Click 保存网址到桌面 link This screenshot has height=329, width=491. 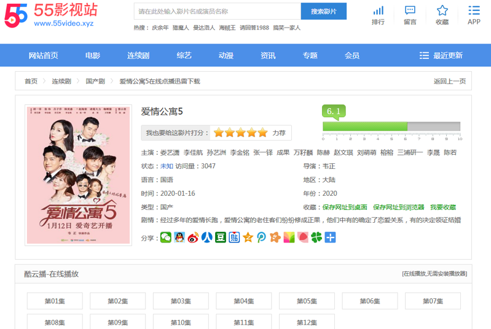[x=345, y=207]
